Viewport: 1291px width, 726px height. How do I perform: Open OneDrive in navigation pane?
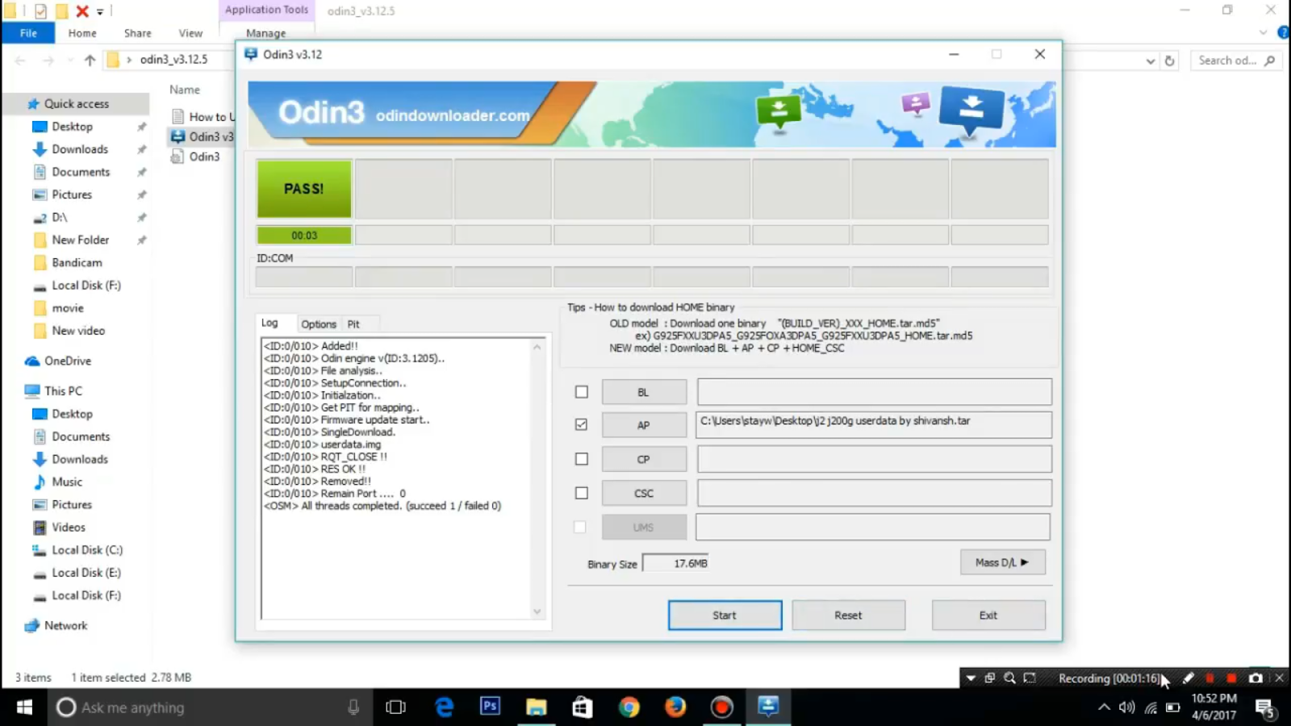coord(68,361)
